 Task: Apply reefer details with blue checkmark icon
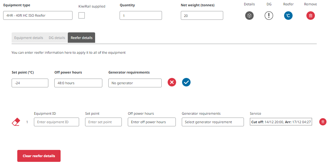186,82
